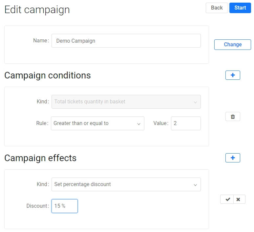Add a new campaign effect with plus
The height and width of the screenshot is (232, 254).
tap(233, 158)
